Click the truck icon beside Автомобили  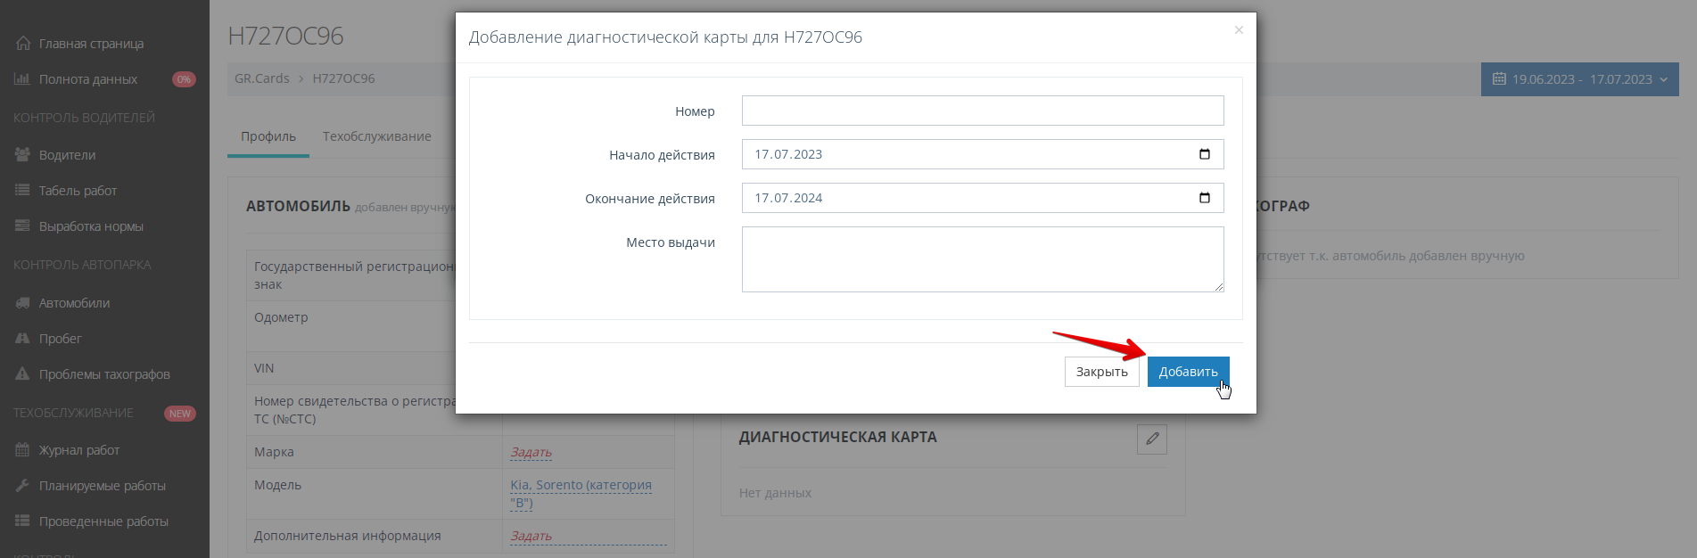tap(22, 303)
